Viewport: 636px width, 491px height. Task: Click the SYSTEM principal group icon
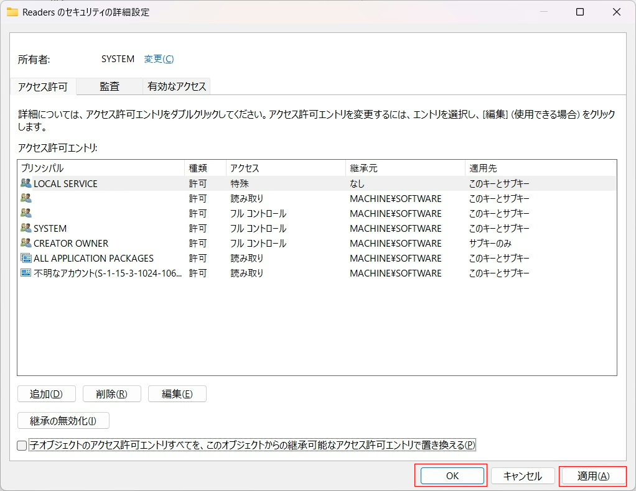[26, 228]
